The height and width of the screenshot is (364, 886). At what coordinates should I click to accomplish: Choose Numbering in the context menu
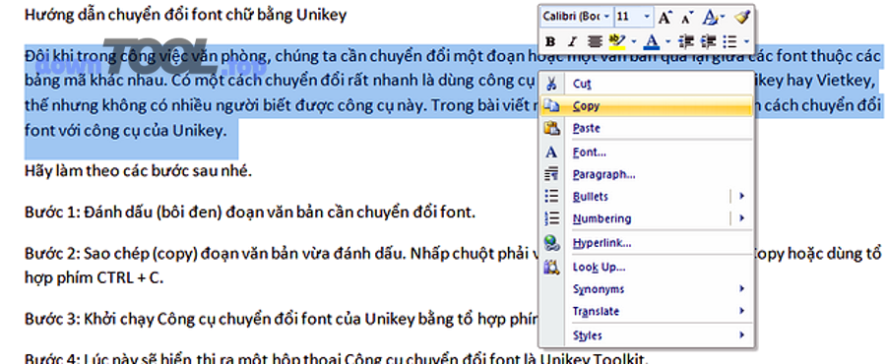(646, 218)
